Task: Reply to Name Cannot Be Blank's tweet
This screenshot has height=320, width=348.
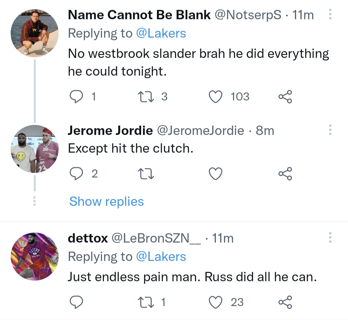Action: (x=76, y=97)
